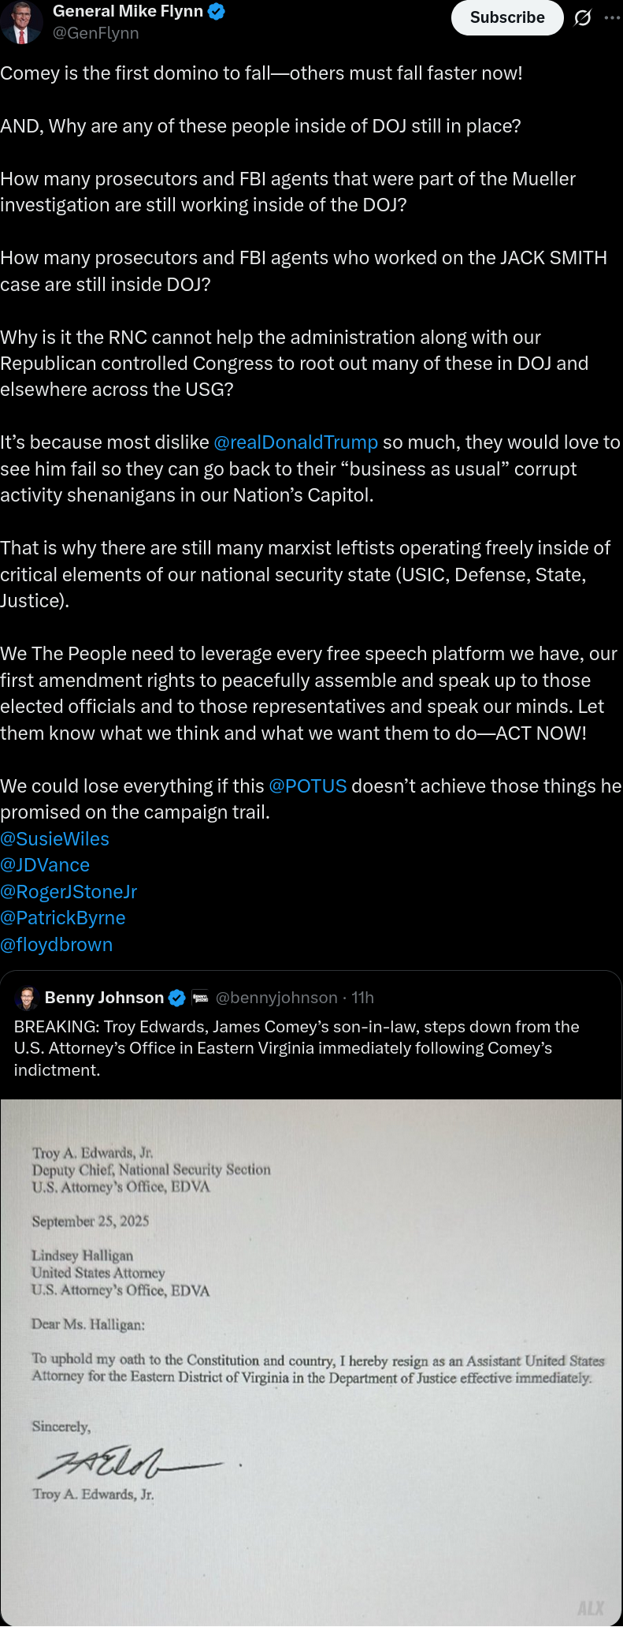Click the verified badge beside General Mike Flynn
623x1627 pixels.
(x=217, y=12)
